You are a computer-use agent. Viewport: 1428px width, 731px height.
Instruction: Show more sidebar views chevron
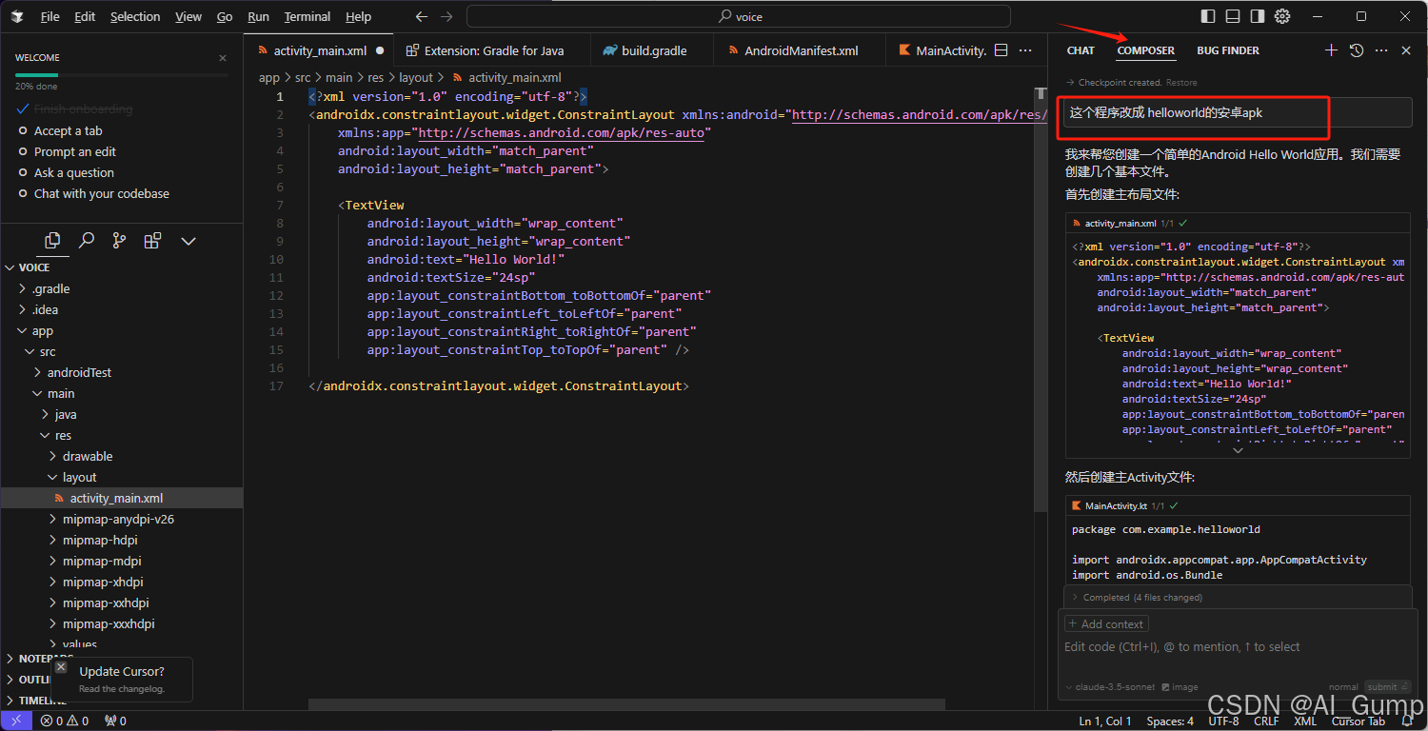[188, 241]
